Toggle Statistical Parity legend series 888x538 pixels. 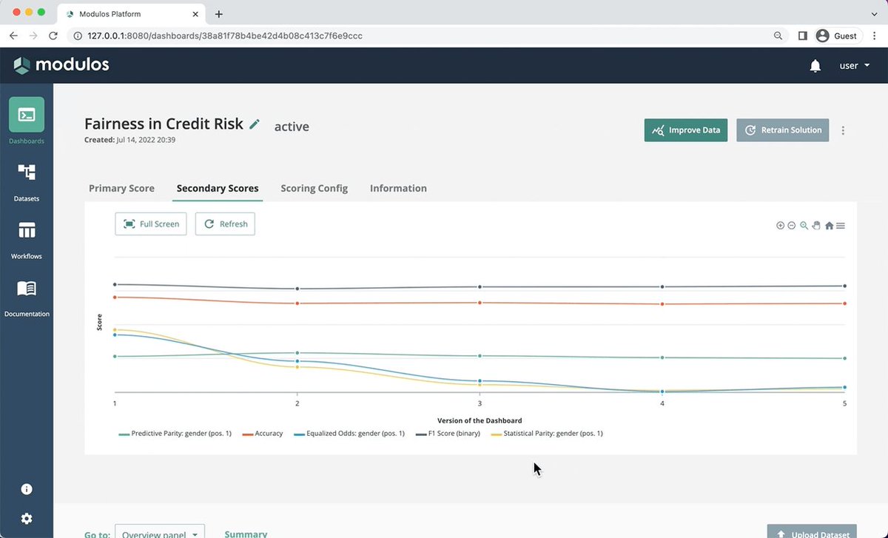click(546, 434)
